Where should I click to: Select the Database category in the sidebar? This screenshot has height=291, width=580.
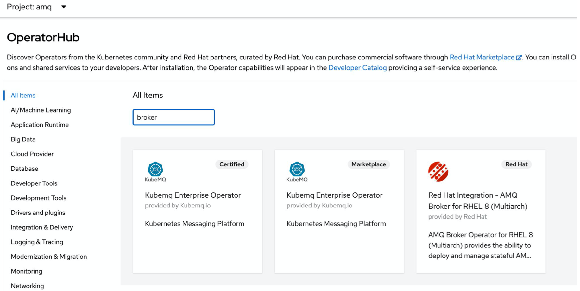point(24,169)
